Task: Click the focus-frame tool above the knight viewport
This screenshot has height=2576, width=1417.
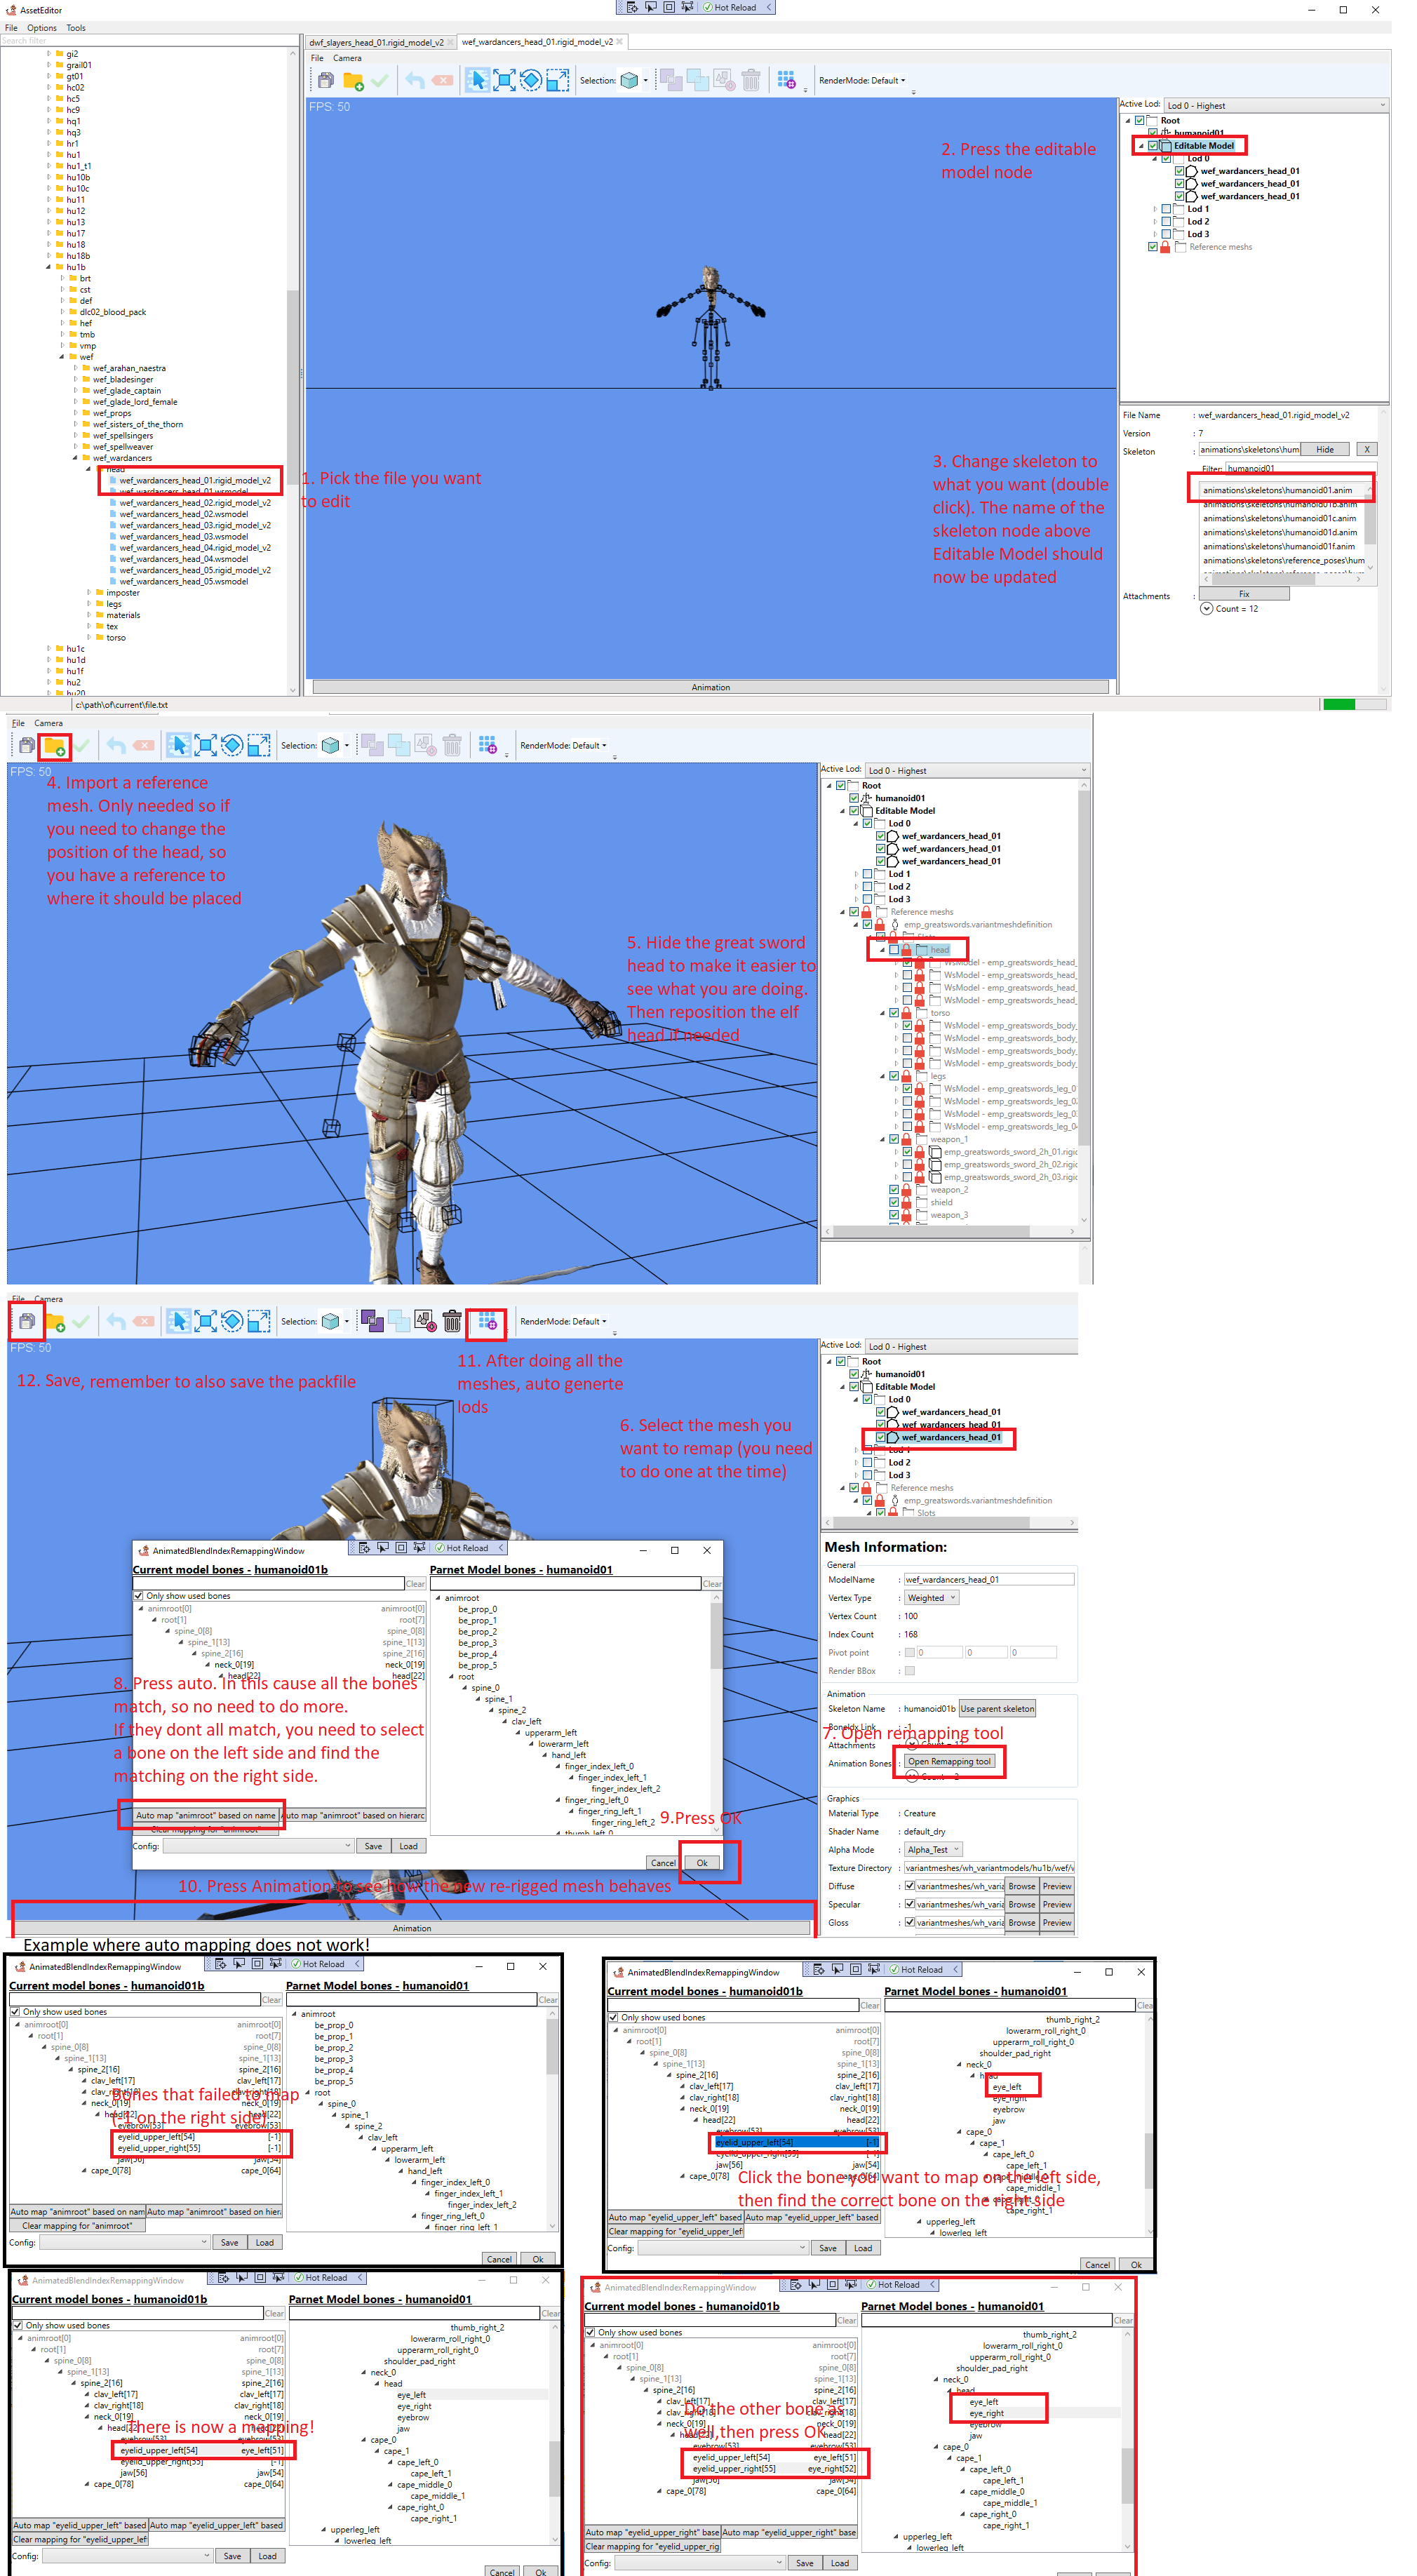Action: point(206,745)
